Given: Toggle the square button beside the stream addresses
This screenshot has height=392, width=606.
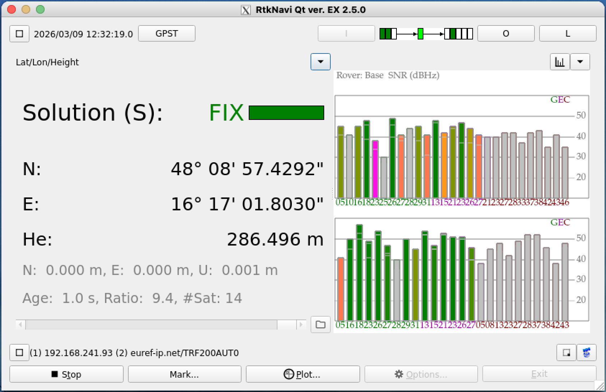Looking at the screenshot, I should point(19,353).
